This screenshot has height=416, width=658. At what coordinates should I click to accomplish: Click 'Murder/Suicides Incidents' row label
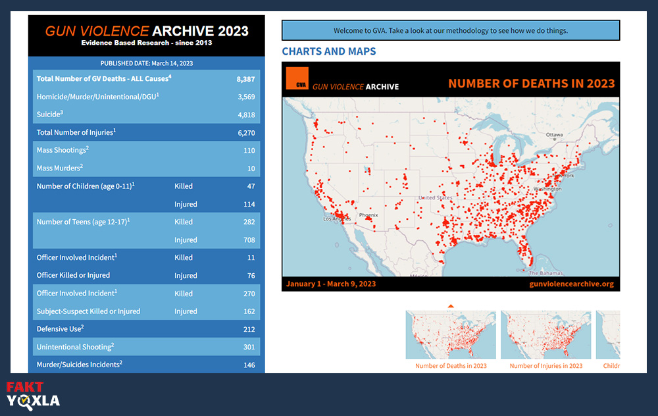[x=80, y=365]
